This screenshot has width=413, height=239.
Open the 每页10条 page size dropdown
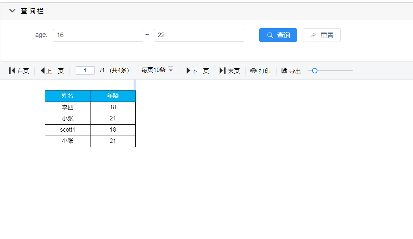pos(157,70)
